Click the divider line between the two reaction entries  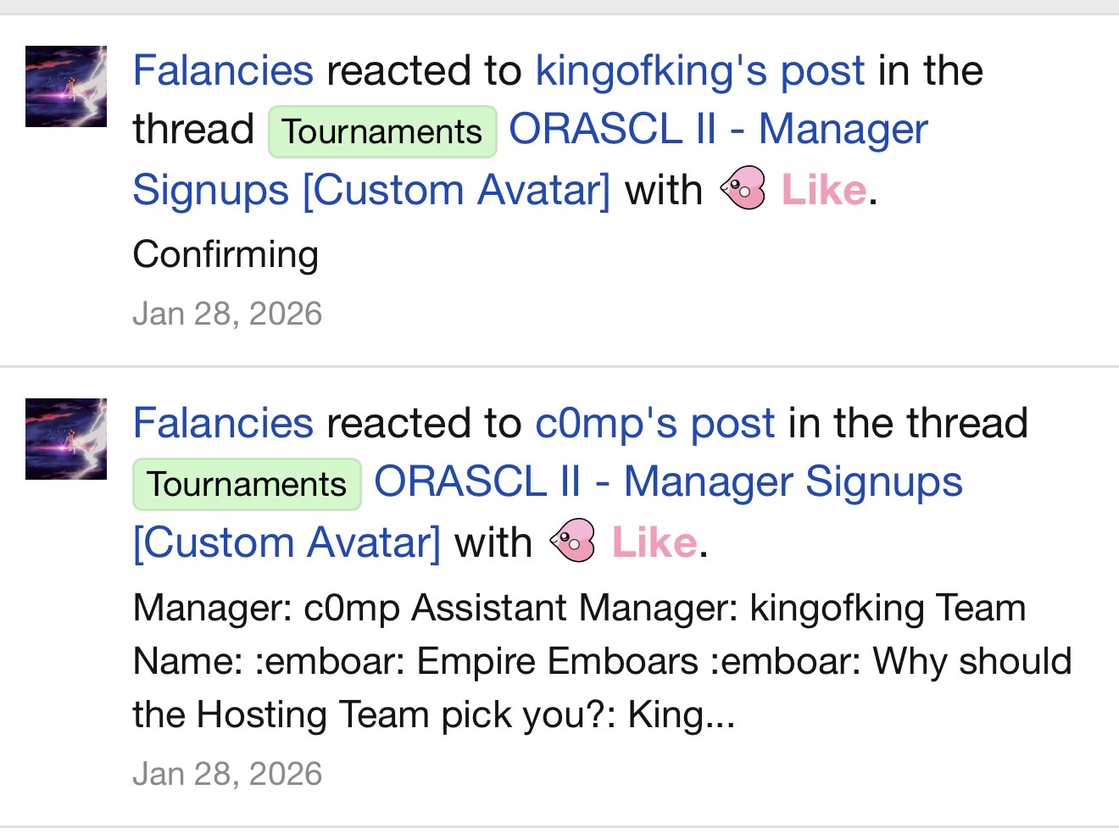coord(559,366)
